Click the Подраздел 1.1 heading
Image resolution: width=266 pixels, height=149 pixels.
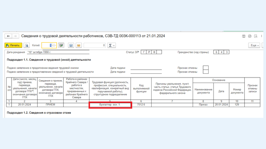pos(49,60)
